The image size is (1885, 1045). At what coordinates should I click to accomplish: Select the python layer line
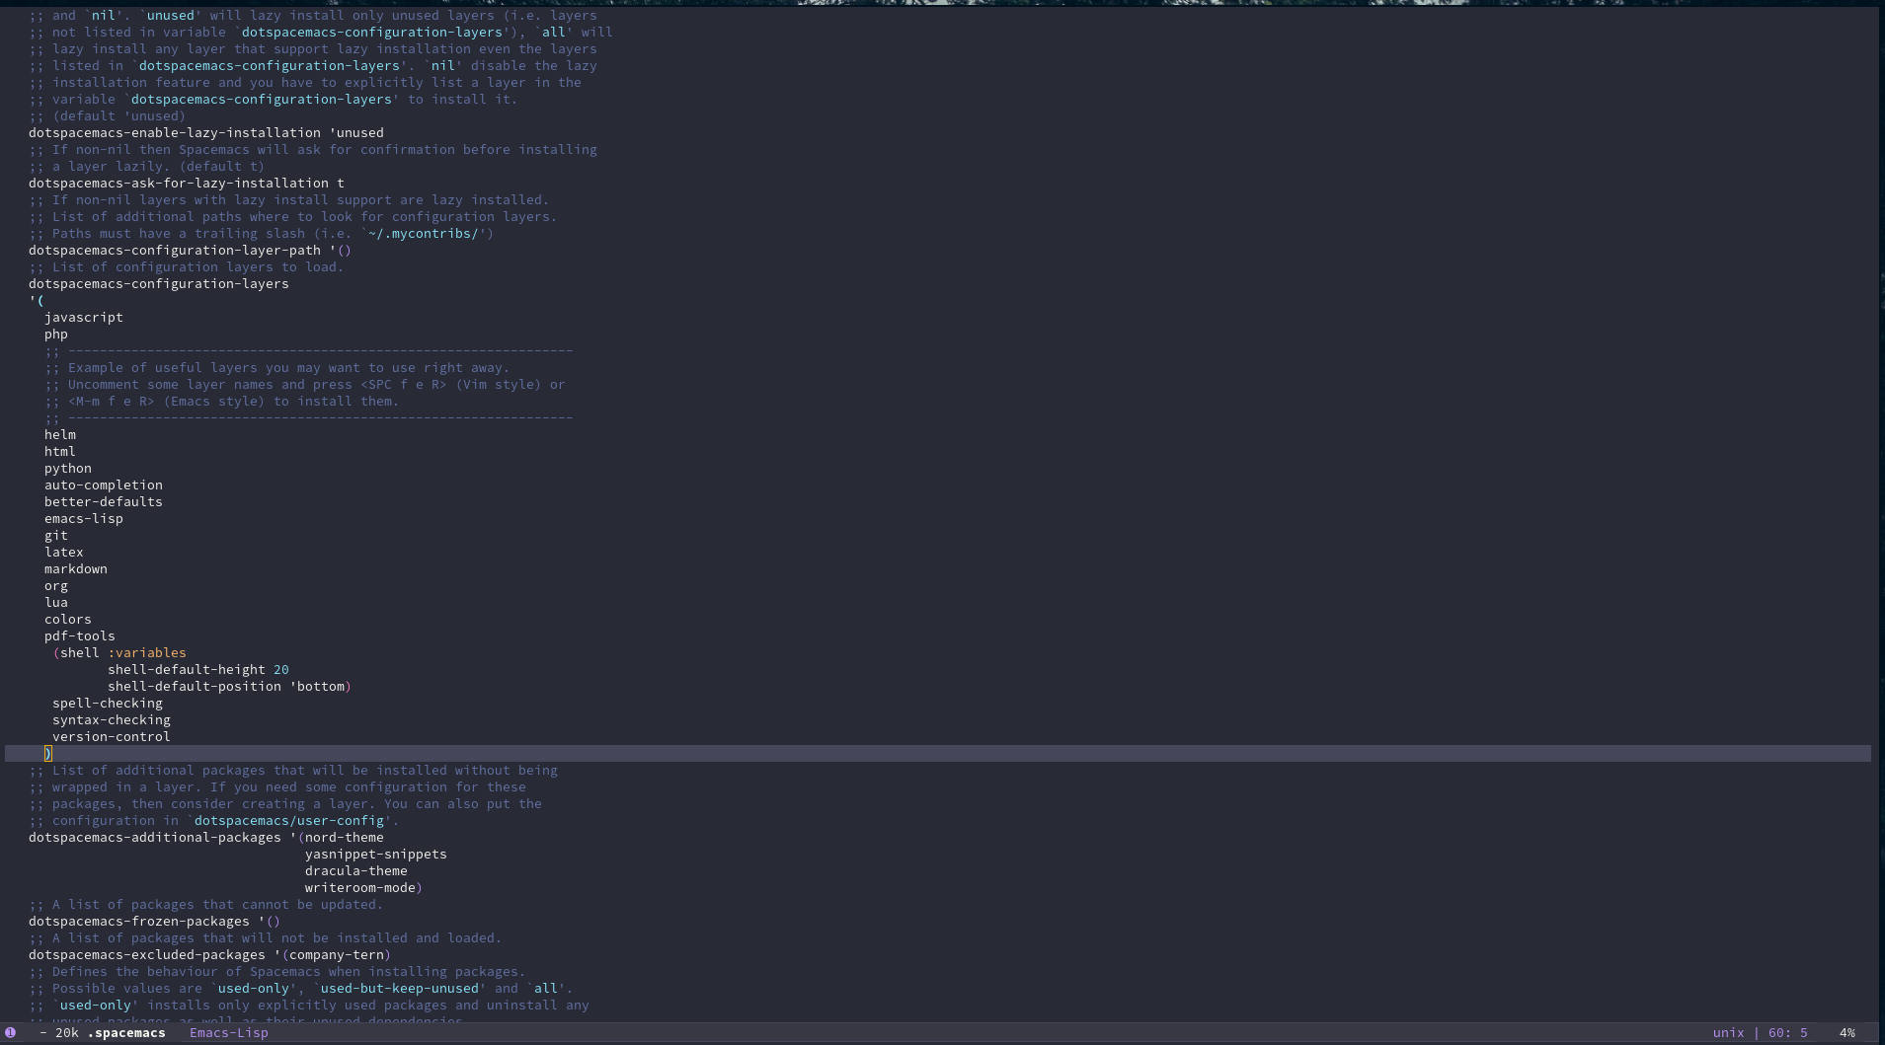68,468
